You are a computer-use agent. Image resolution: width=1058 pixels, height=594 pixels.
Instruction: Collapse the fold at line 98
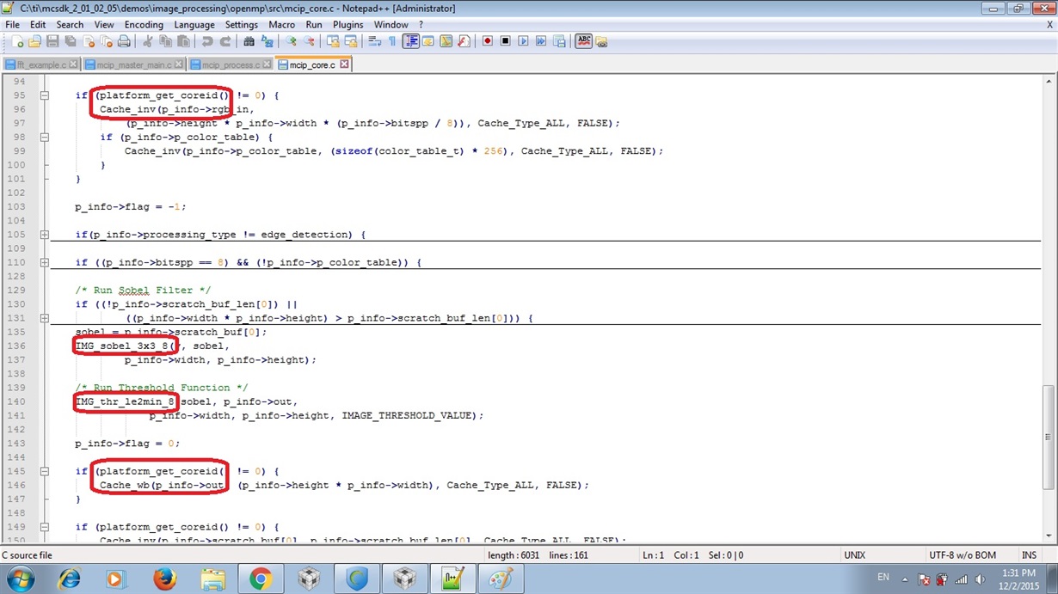point(45,137)
